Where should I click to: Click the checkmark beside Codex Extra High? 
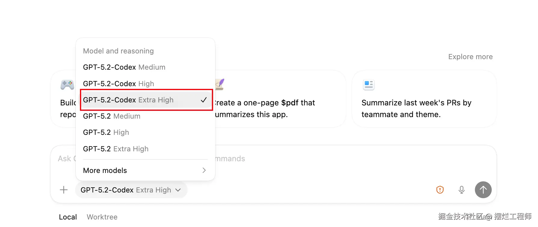[204, 100]
